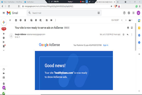
Task: Add this email to Tasks
Action: point(41,20)
